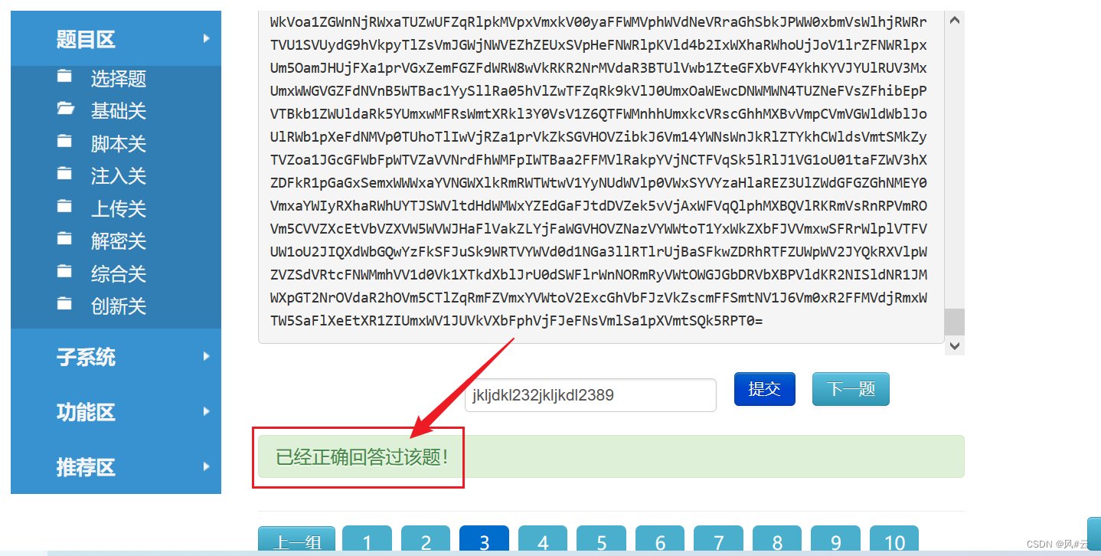This screenshot has width=1101, height=556.
Task: Open the 选择题 category
Action: [x=119, y=78]
